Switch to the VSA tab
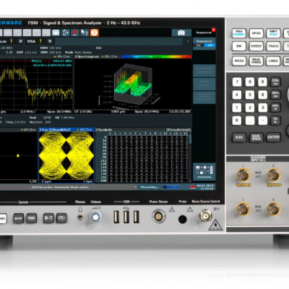This screenshot has height=289, width=289. [31, 41]
